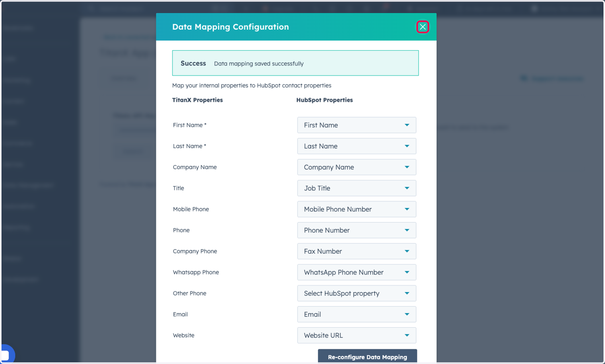
Task: Click the TitanX Properties column header
Action: pos(198,100)
